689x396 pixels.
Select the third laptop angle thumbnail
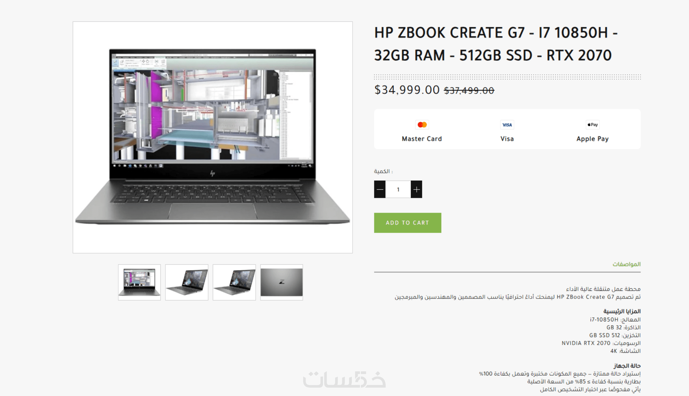pyautogui.click(x=234, y=282)
